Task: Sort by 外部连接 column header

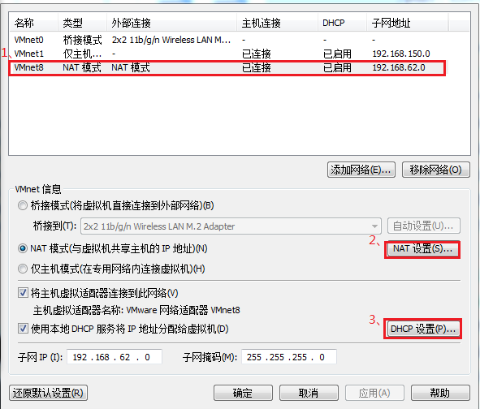Action: tap(171, 23)
